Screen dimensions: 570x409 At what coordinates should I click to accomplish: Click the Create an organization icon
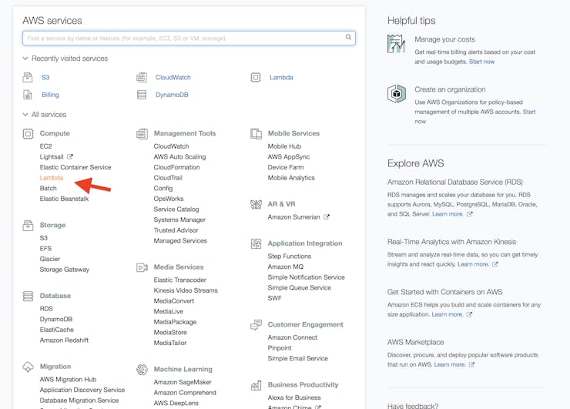(x=396, y=94)
